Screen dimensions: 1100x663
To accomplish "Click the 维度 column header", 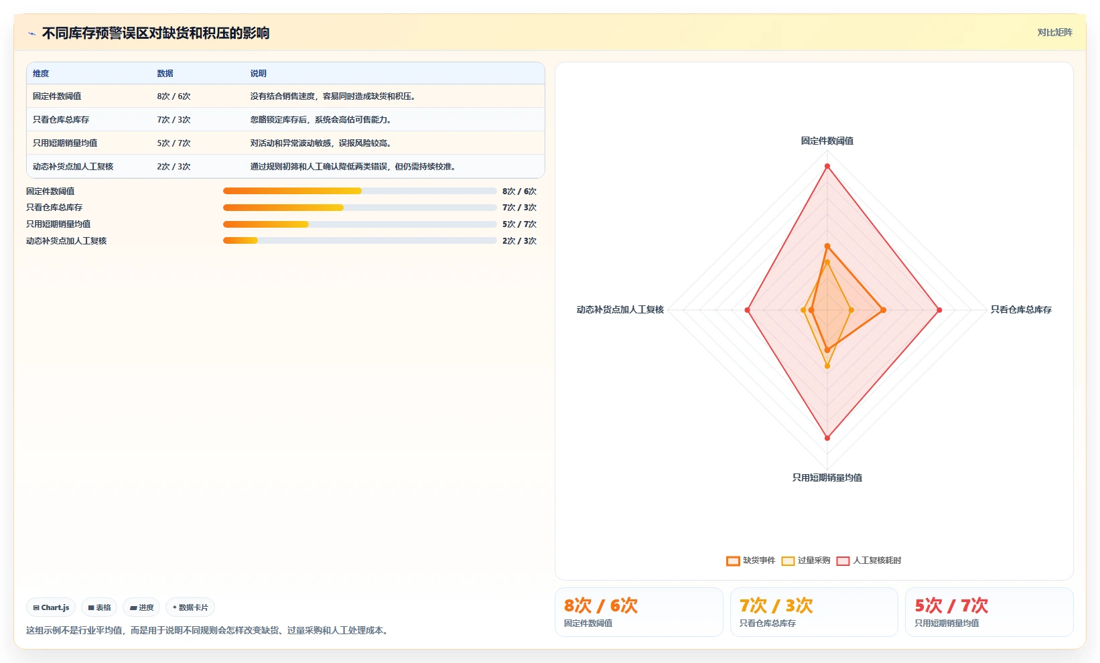I will click(x=41, y=74).
